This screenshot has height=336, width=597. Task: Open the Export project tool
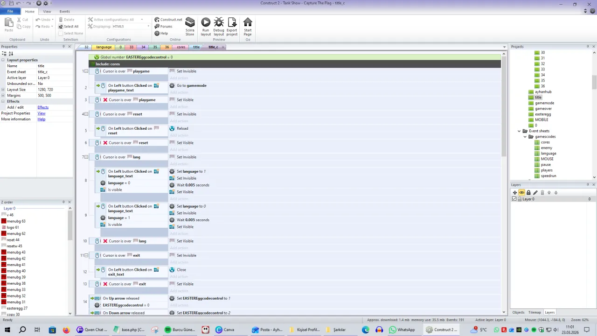tap(232, 27)
